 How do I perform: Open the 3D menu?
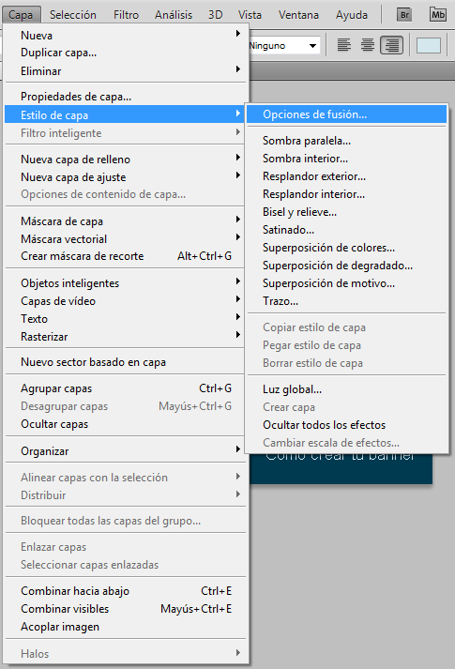tap(216, 15)
